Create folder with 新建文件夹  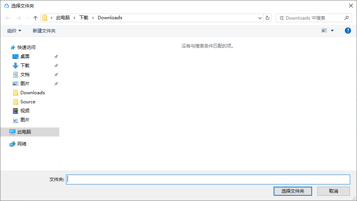[44, 31]
